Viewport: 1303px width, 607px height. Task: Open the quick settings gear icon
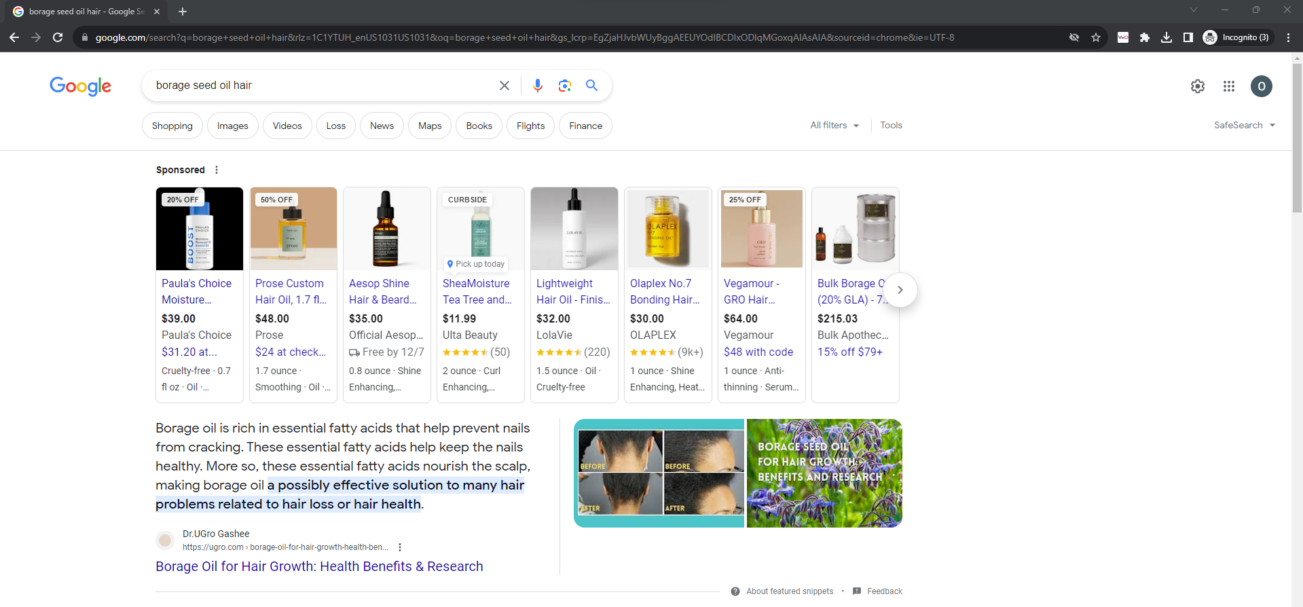pyautogui.click(x=1197, y=86)
